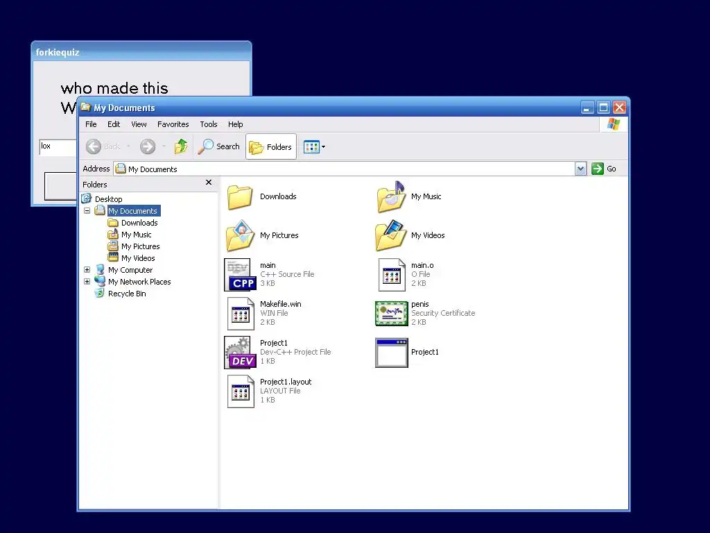Go back using the Back arrow button

(94, 146)
